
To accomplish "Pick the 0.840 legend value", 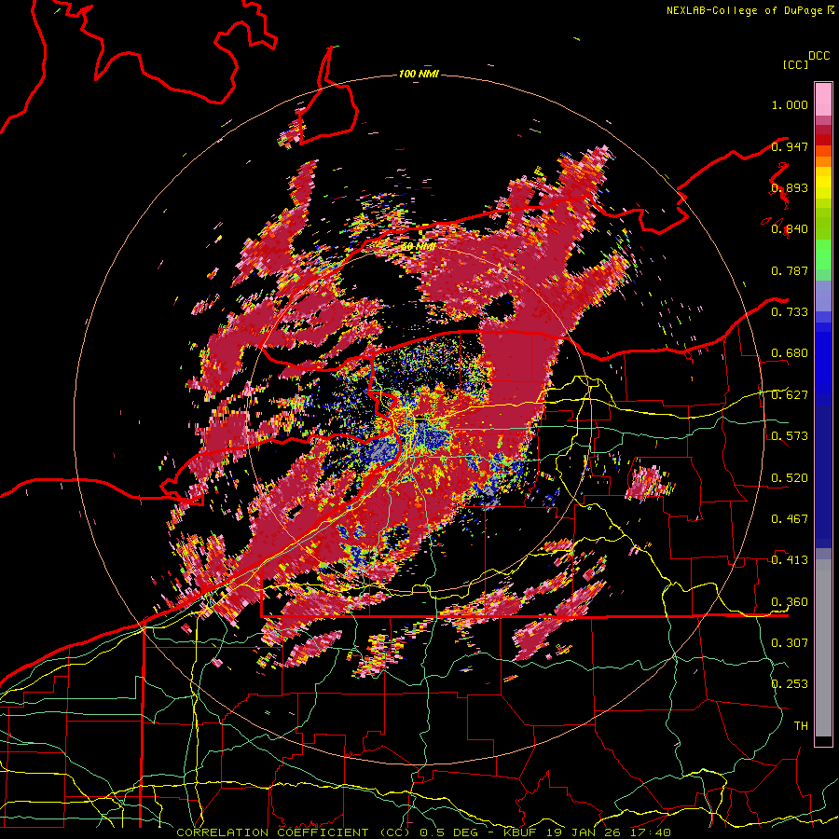I will pyautogui.click(x=790, y=229).
